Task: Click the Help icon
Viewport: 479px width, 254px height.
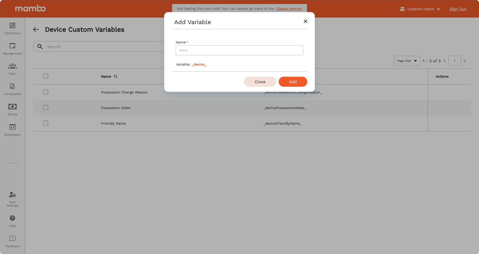Action: 12,220
